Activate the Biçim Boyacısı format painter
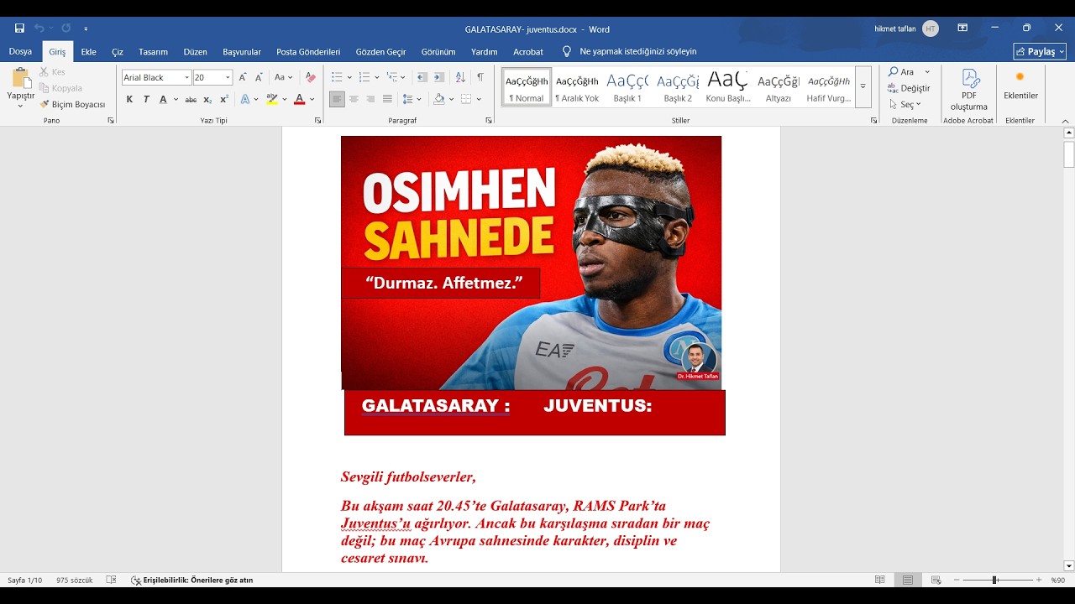Image resolution: width=1075 pixels, height=604 pixels. coord(72,105)
